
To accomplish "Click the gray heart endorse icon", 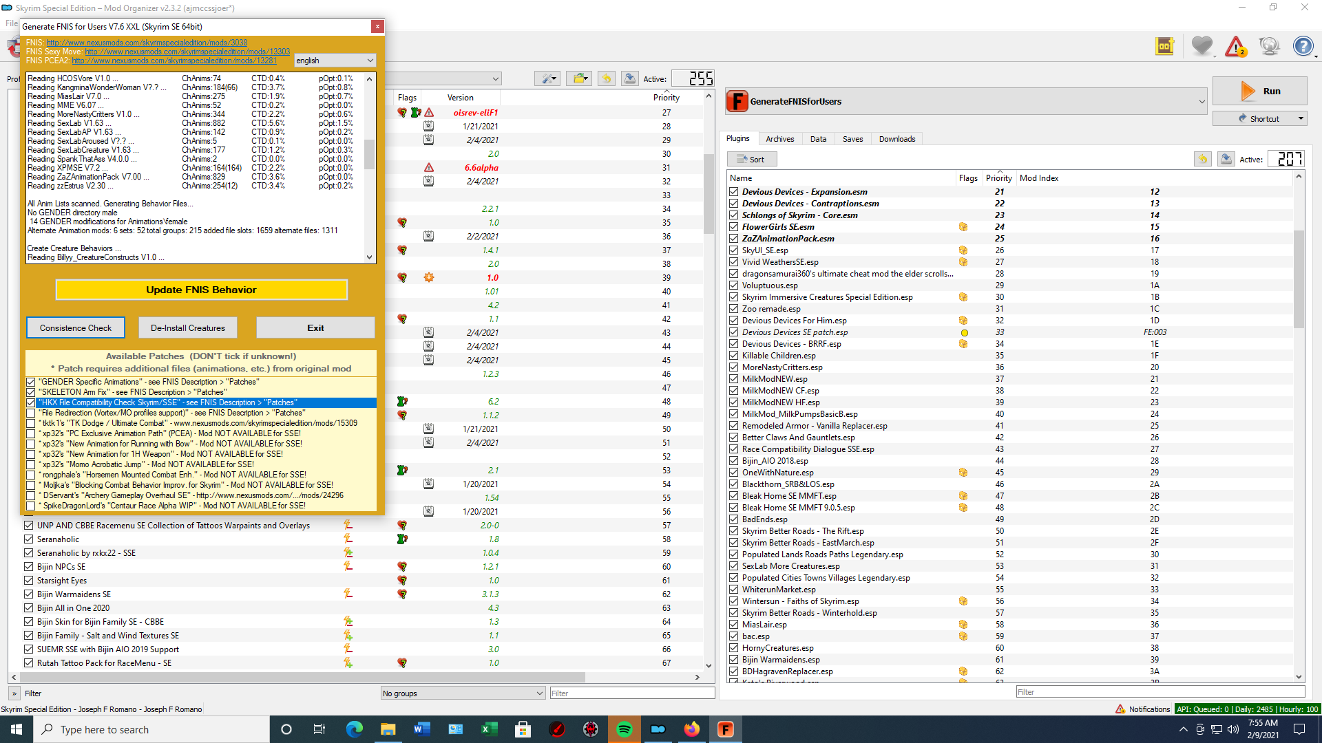I will [1202, 46].
